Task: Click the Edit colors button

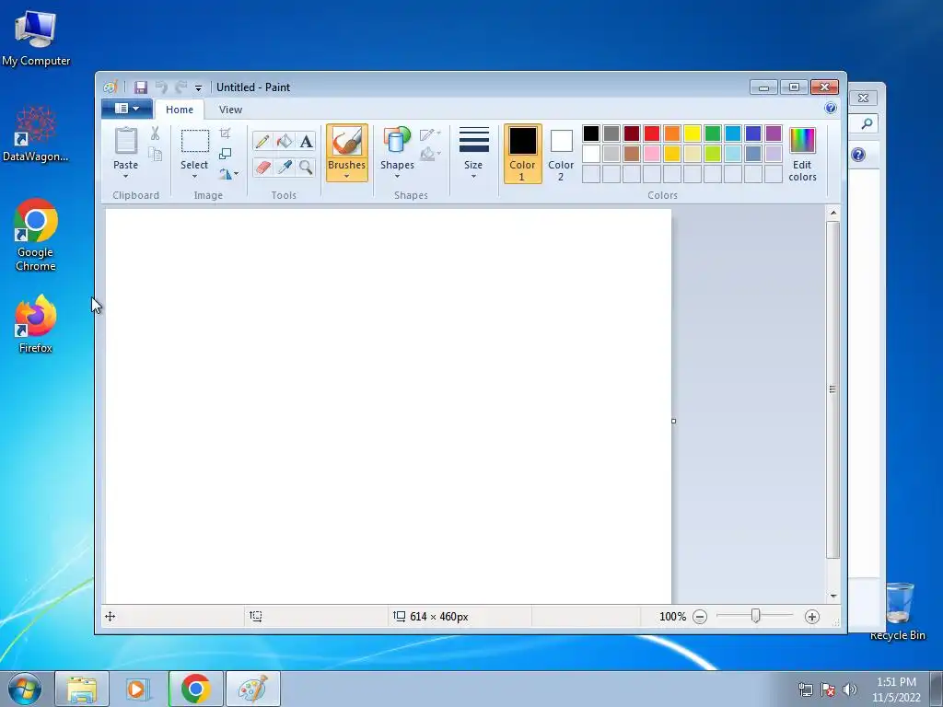Action: [802, 155]
